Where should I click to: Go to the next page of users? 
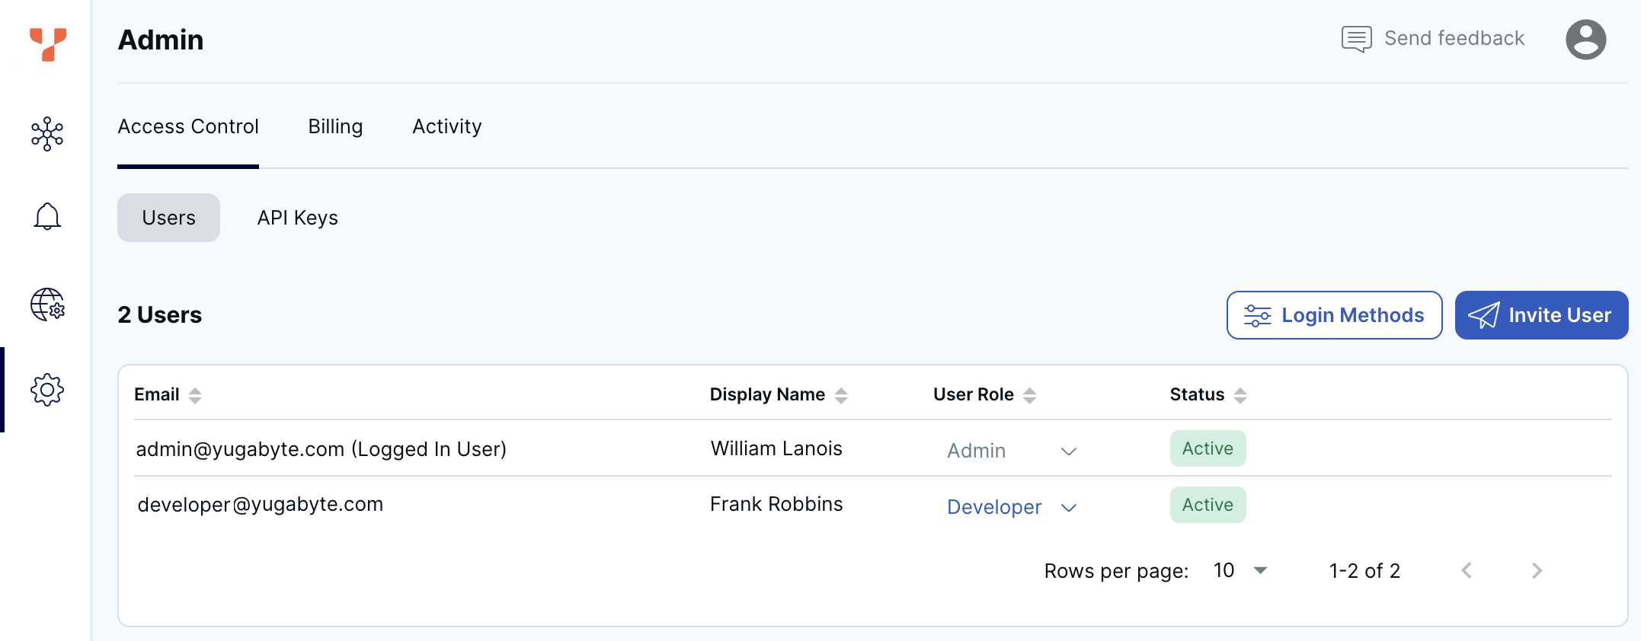1537,571
